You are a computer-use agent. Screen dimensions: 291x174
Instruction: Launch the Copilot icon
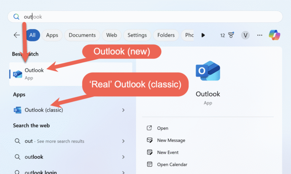275,35
